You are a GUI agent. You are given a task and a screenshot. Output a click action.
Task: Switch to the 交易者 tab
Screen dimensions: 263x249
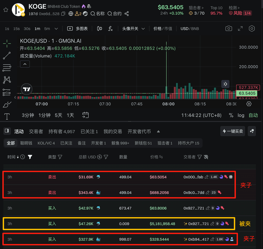(x=36, y=131)
